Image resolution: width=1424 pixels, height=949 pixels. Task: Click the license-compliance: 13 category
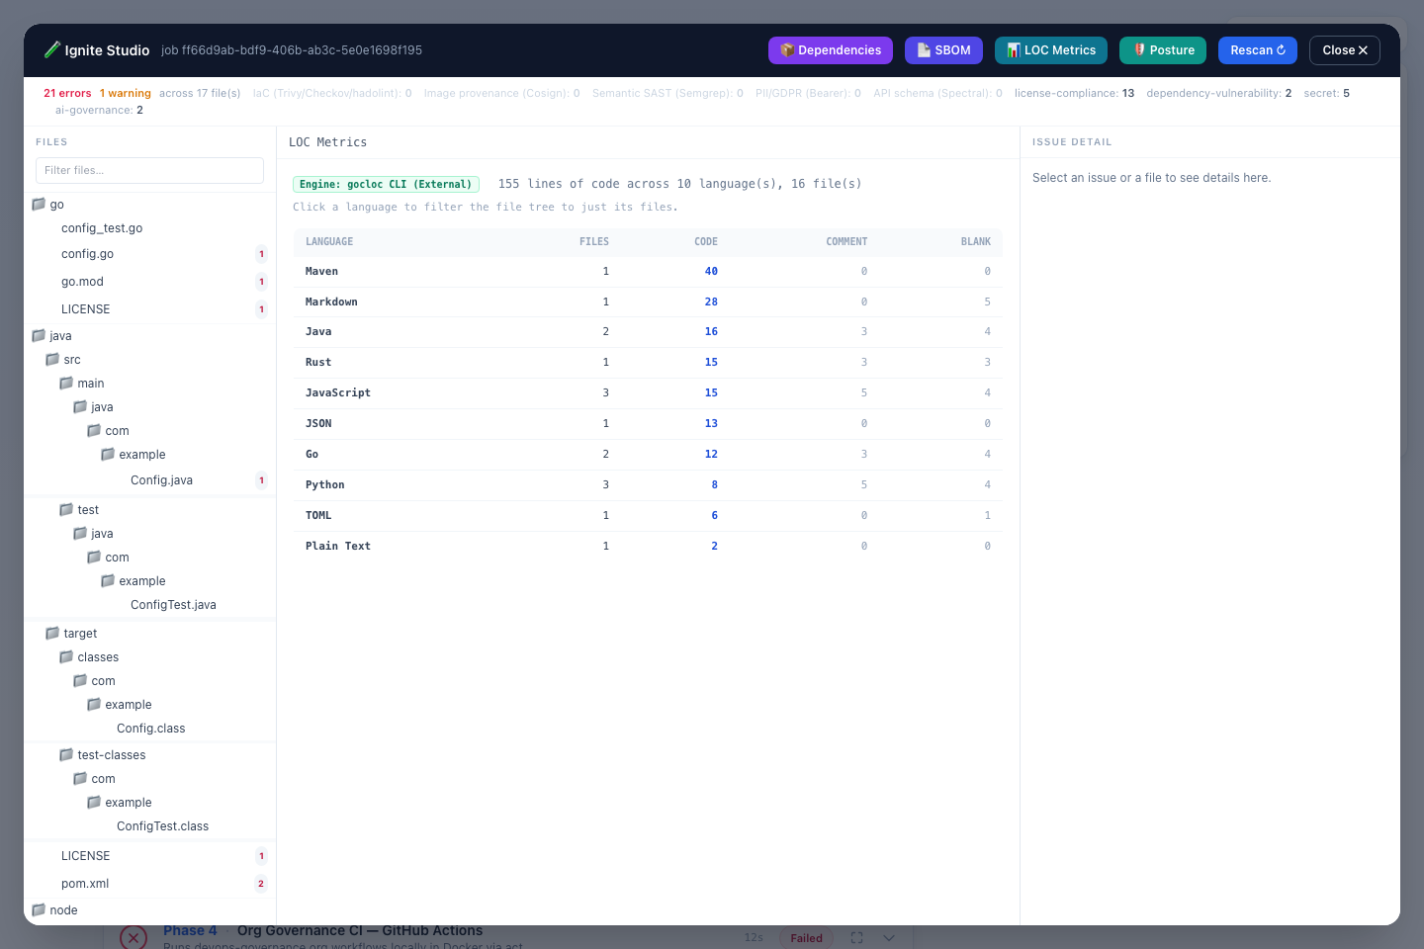point(1074,93)
